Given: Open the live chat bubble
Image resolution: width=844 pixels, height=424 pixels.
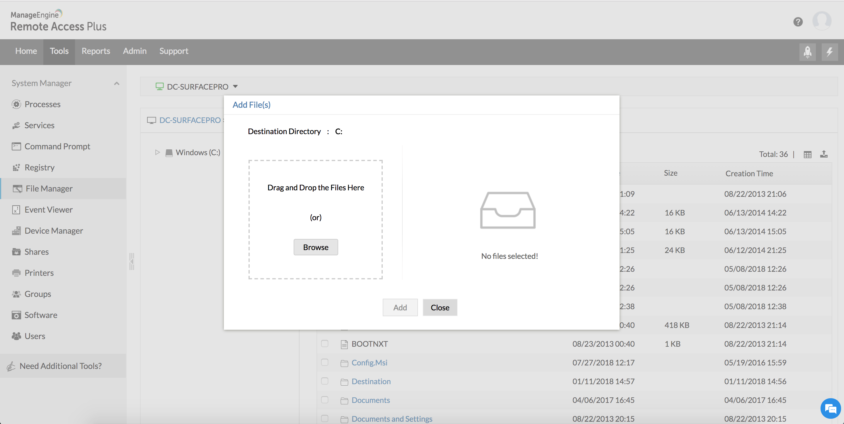Looking at the screenshot, I should coord(830,408).
